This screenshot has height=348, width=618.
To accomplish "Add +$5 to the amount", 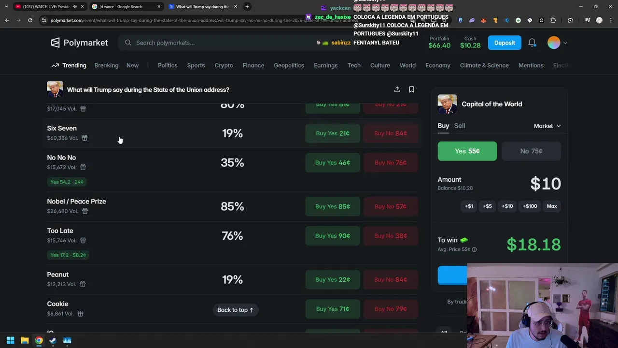I will [x=487, y=206].
